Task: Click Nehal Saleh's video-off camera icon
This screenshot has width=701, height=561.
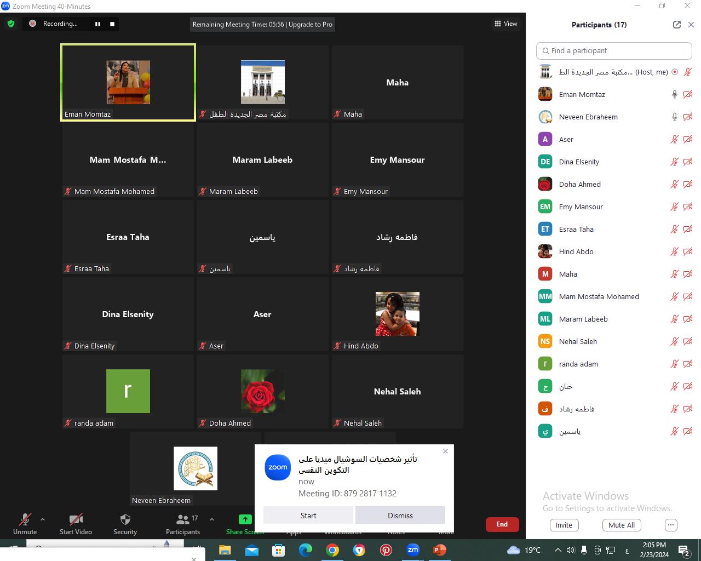Action: point(688,341)
